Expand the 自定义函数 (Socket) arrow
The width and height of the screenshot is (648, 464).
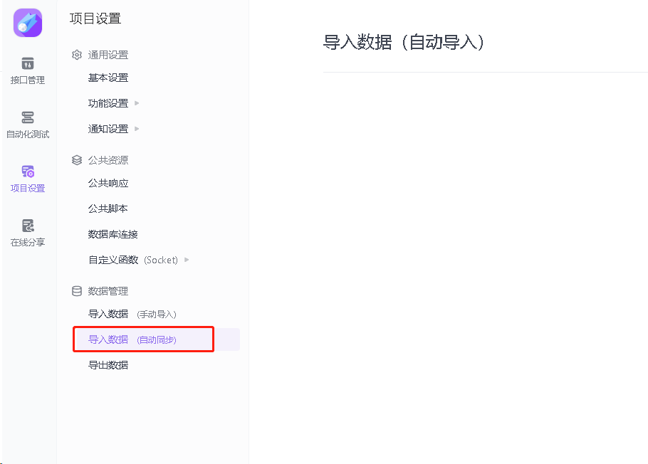(187, 260)
